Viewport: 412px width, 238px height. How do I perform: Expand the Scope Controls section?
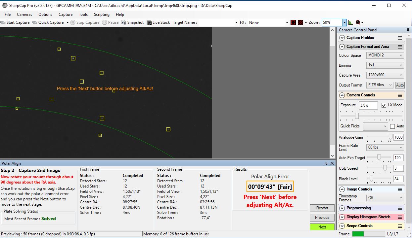[x=342, y=226]
